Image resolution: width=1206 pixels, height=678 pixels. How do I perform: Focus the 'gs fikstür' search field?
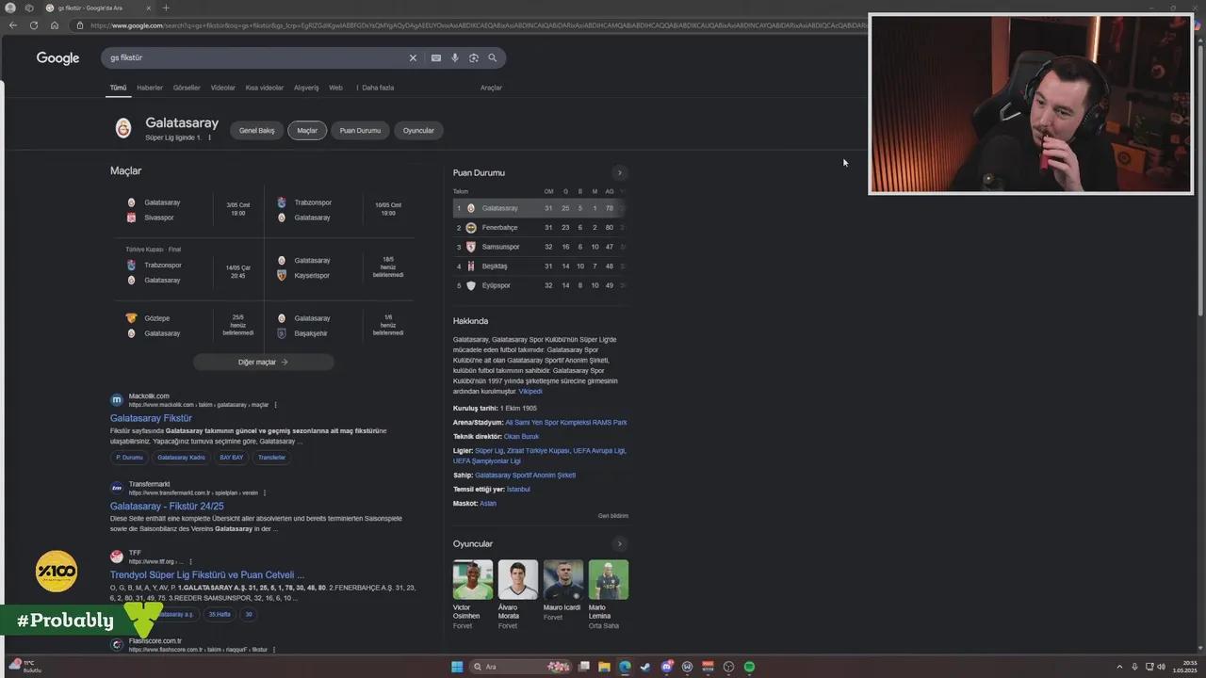pos(254,57)
